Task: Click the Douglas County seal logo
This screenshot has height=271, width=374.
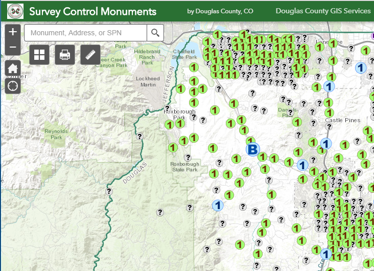Action: 12,11
